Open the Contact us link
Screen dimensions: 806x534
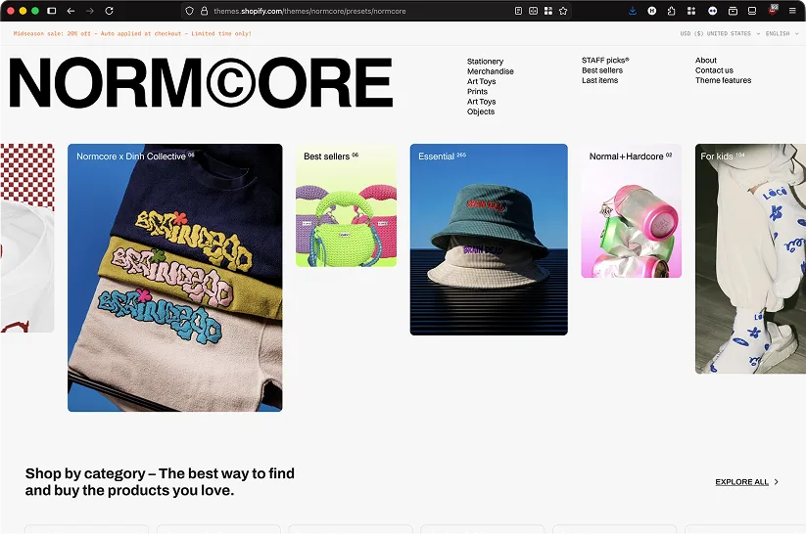714,70
